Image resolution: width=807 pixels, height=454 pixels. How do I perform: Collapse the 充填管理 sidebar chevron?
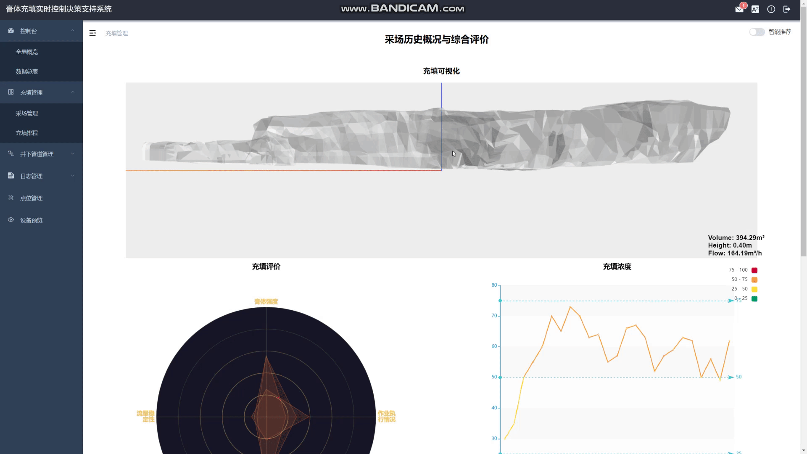pos(73,92)
